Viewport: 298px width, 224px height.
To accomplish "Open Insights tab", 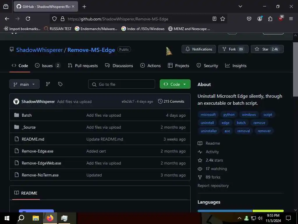I will 236,66.
